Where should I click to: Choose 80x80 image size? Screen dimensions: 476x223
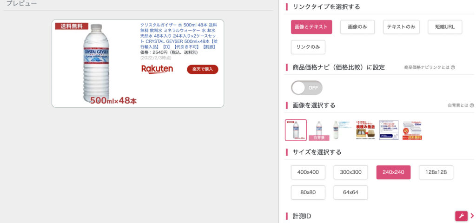tap(308, 192)
